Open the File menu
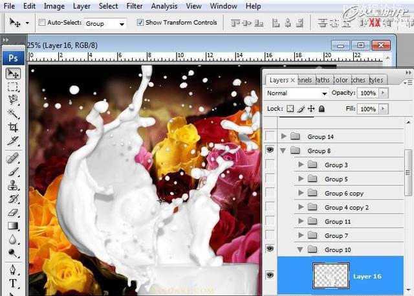This screenshot has width=414, height=296. pos(9,6)
